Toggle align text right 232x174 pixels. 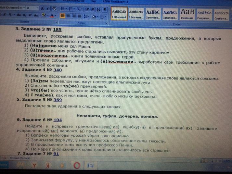[74, 16]
